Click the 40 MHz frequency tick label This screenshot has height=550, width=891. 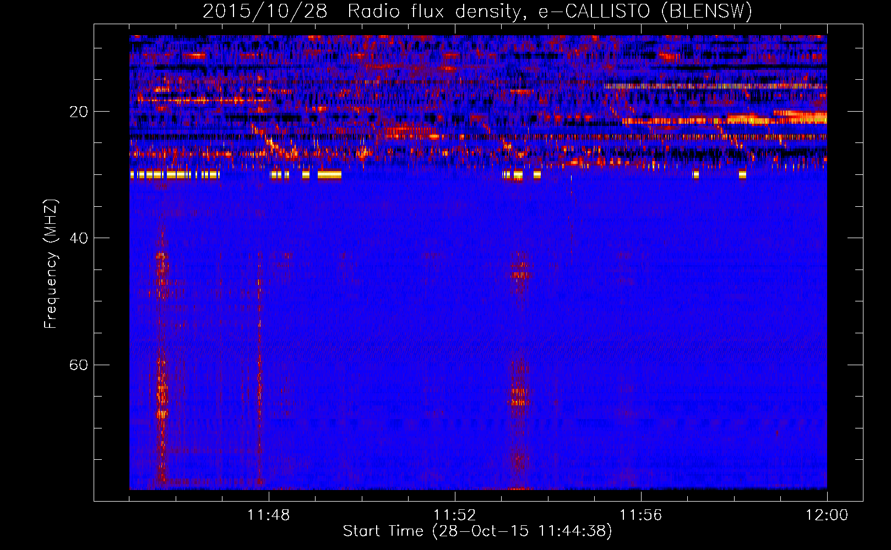[x=79, y=238]
